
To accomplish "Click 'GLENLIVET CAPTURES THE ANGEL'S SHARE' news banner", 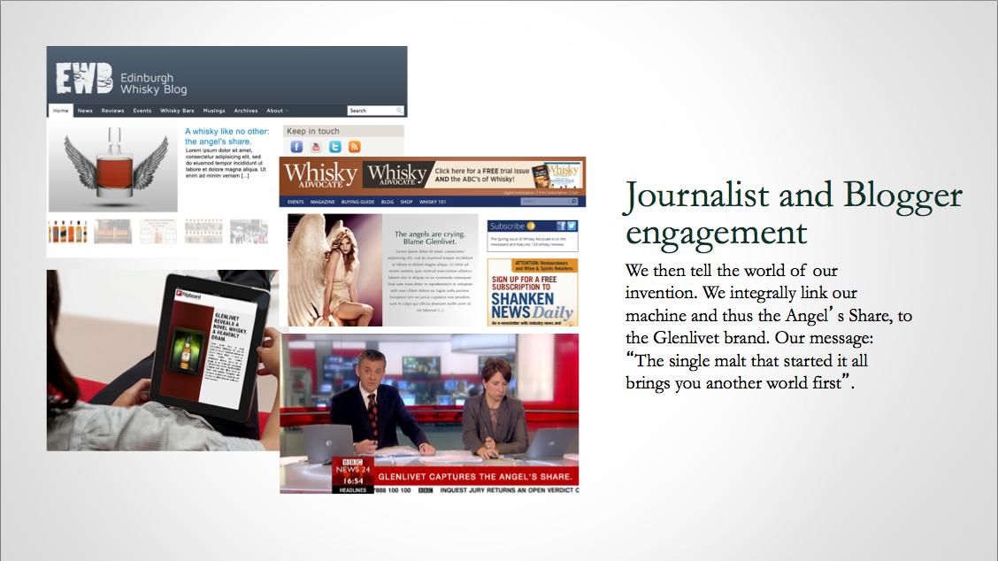I will [x=475, y=476].
